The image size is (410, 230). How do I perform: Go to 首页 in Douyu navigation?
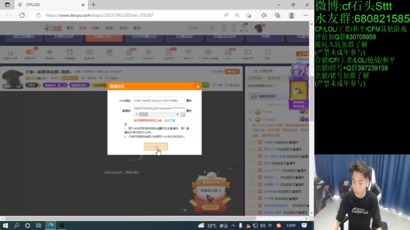[70, 28]
